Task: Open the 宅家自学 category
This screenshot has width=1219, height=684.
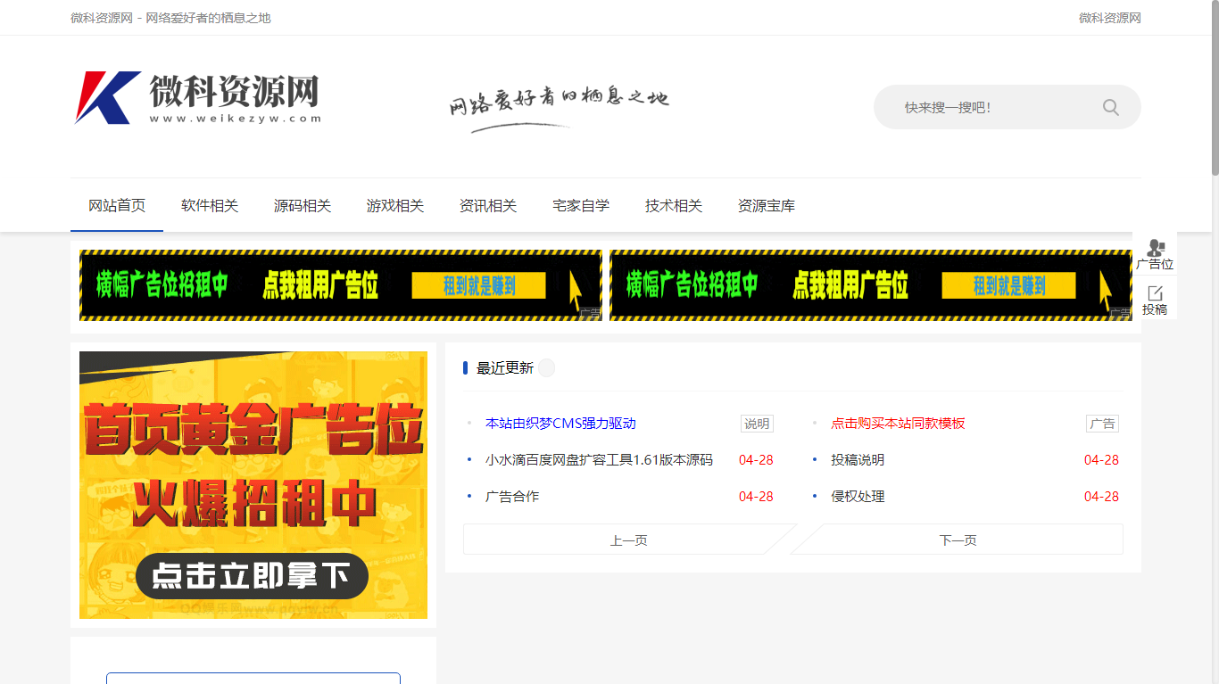Action: 581,205
